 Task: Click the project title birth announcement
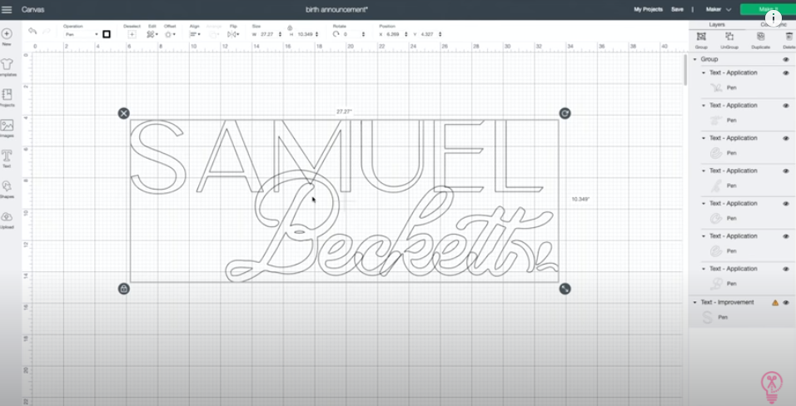[336, 10]
